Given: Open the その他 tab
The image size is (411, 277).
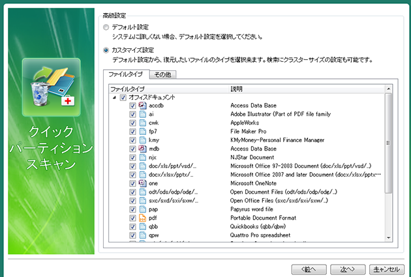Looking at the screenshot, I should pos(163,74).
